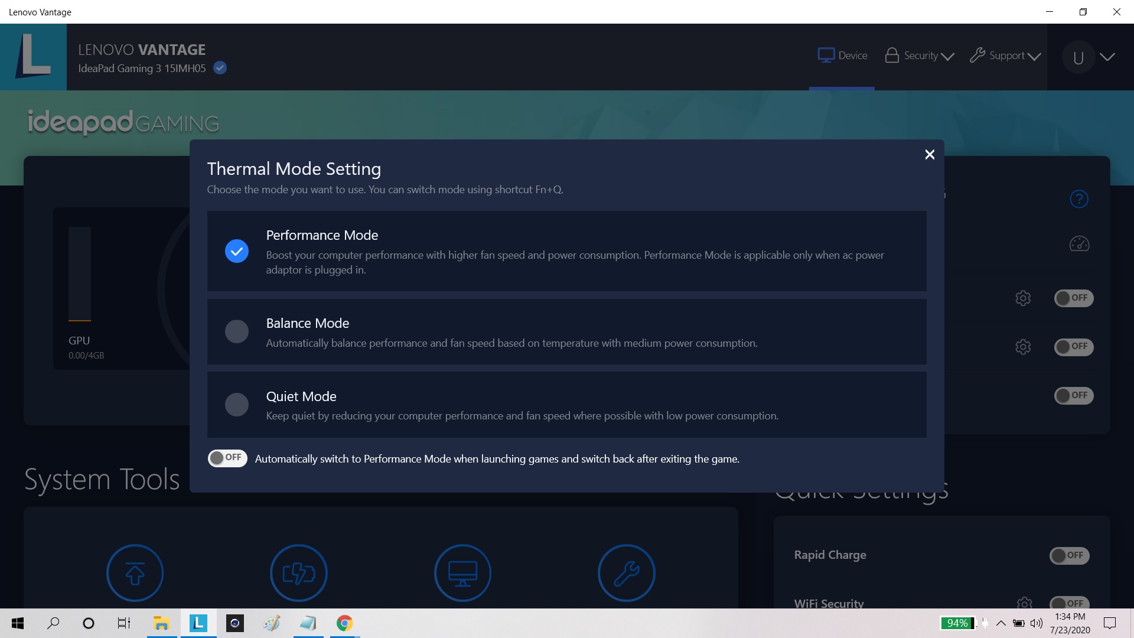Viewport: 1134px width, 638px height.
Task: Toggle the second OFF switch with gear
Action: pyautogui.click(x=1074, y=347)
